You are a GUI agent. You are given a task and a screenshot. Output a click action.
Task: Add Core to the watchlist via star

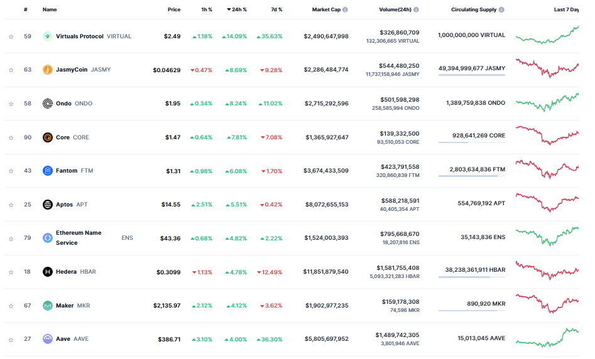point(11,137)
